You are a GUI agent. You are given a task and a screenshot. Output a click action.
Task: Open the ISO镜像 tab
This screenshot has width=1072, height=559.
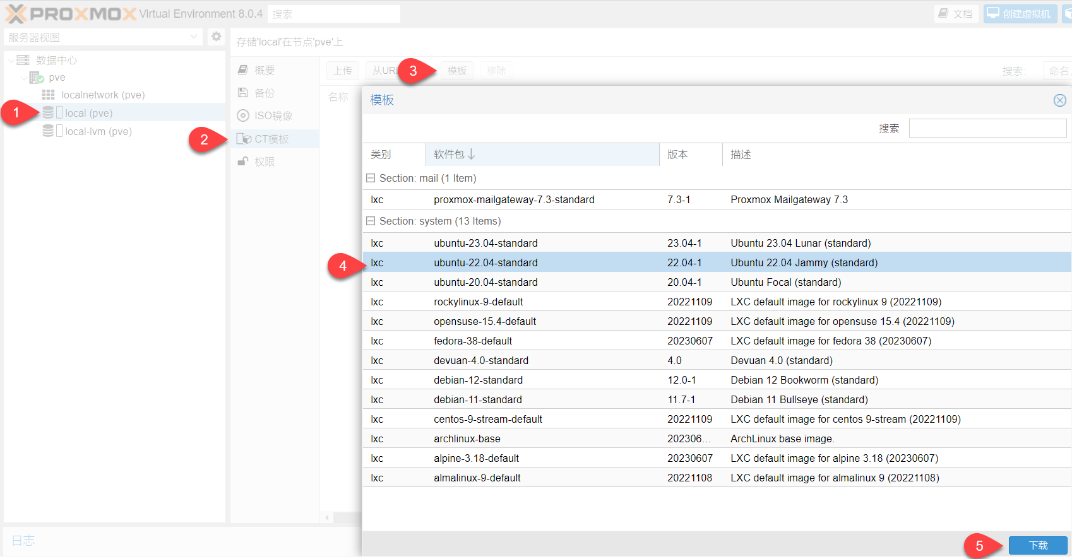click(x=273, y=115)
